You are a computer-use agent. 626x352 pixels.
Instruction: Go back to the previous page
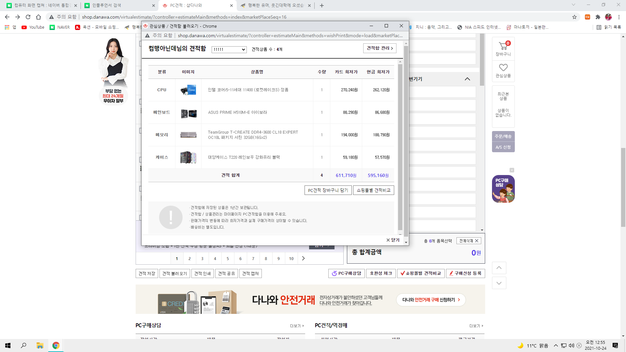[x=7, y=17]
